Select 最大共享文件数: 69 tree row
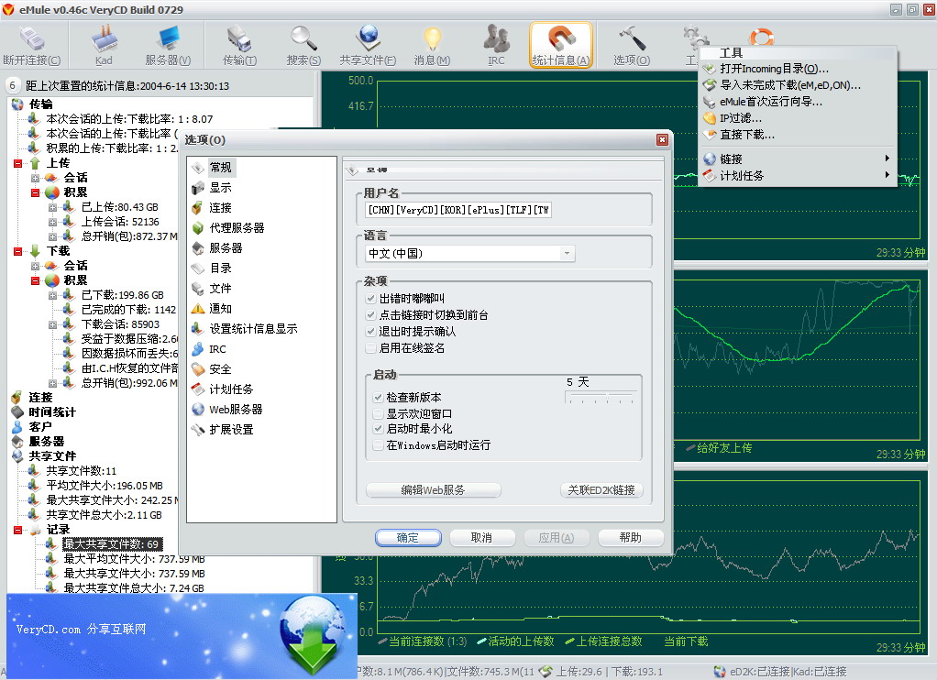 111,544
